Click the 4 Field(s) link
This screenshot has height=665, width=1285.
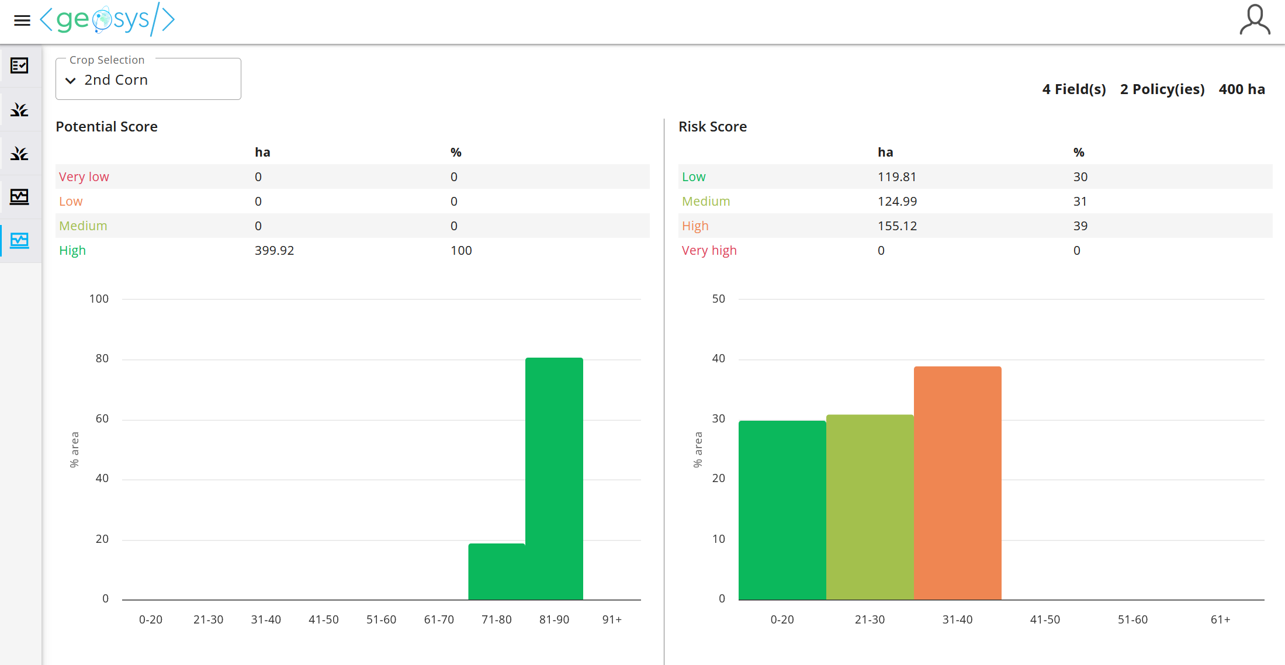1073,89
